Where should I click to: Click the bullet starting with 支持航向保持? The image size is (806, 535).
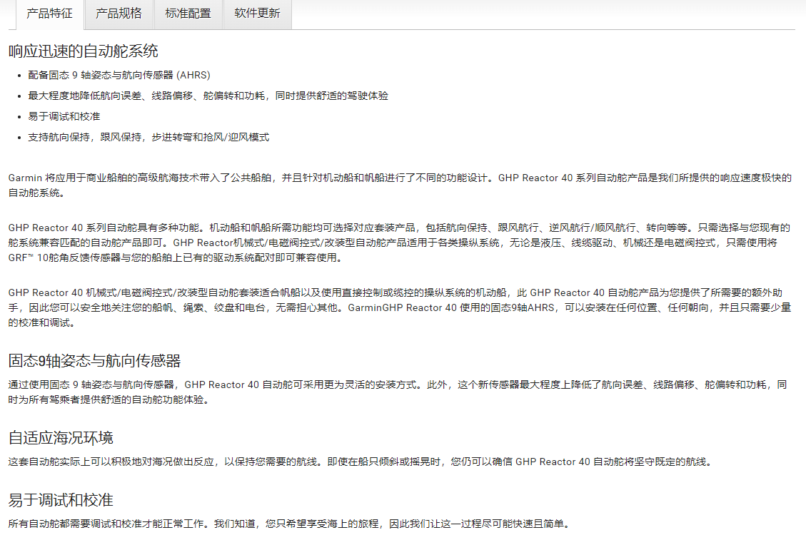148,137
